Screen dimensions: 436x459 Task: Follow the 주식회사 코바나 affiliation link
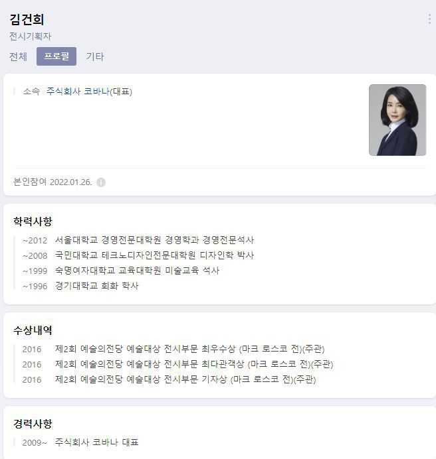pos(78,92)
